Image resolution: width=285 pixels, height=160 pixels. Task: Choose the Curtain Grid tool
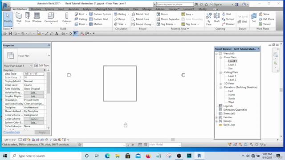pyautogui.click(x=98, y=19)
